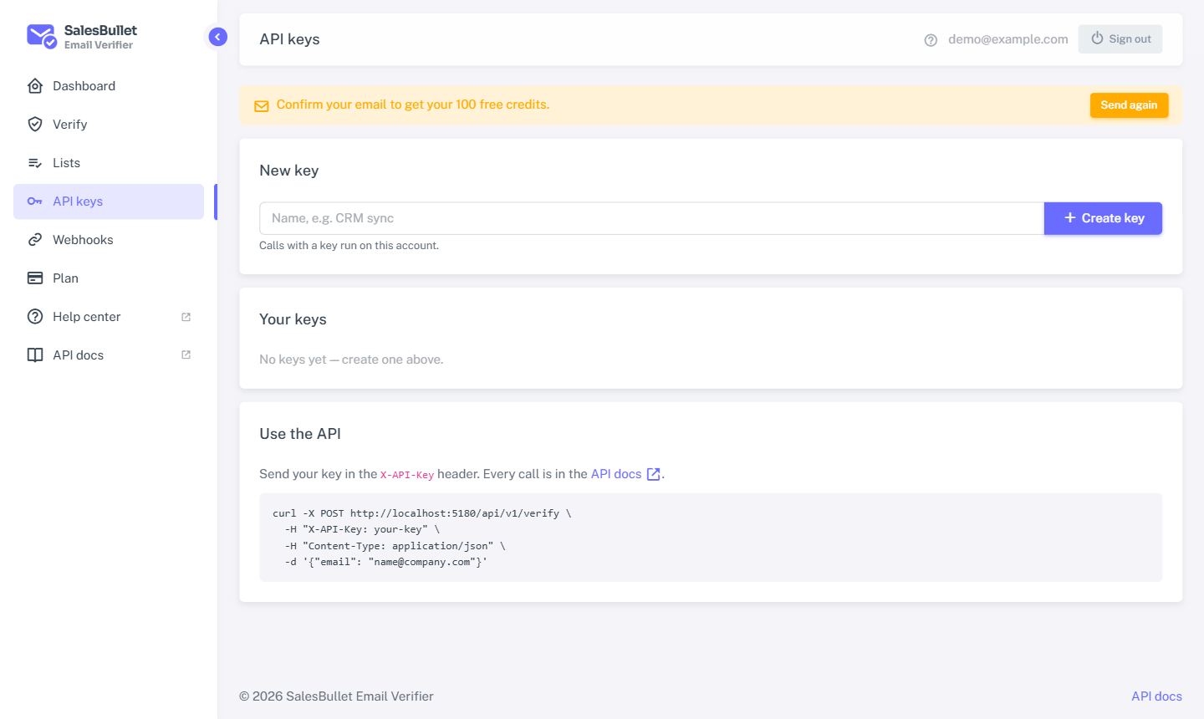Open the API docs link in Use the API
This screenshot has height=719, width=1204.
coord(625,474)
